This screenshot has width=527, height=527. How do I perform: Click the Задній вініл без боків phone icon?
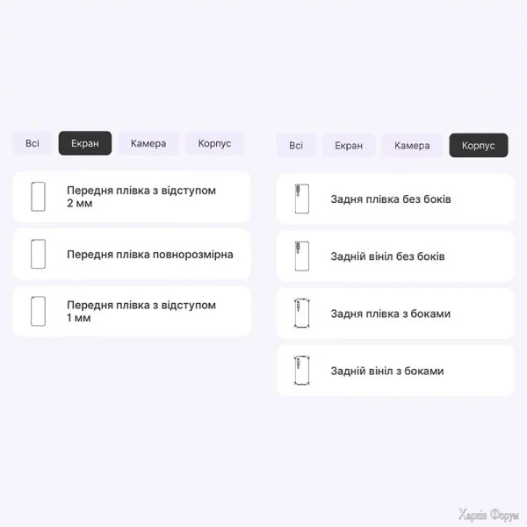(x=302, y=256)
